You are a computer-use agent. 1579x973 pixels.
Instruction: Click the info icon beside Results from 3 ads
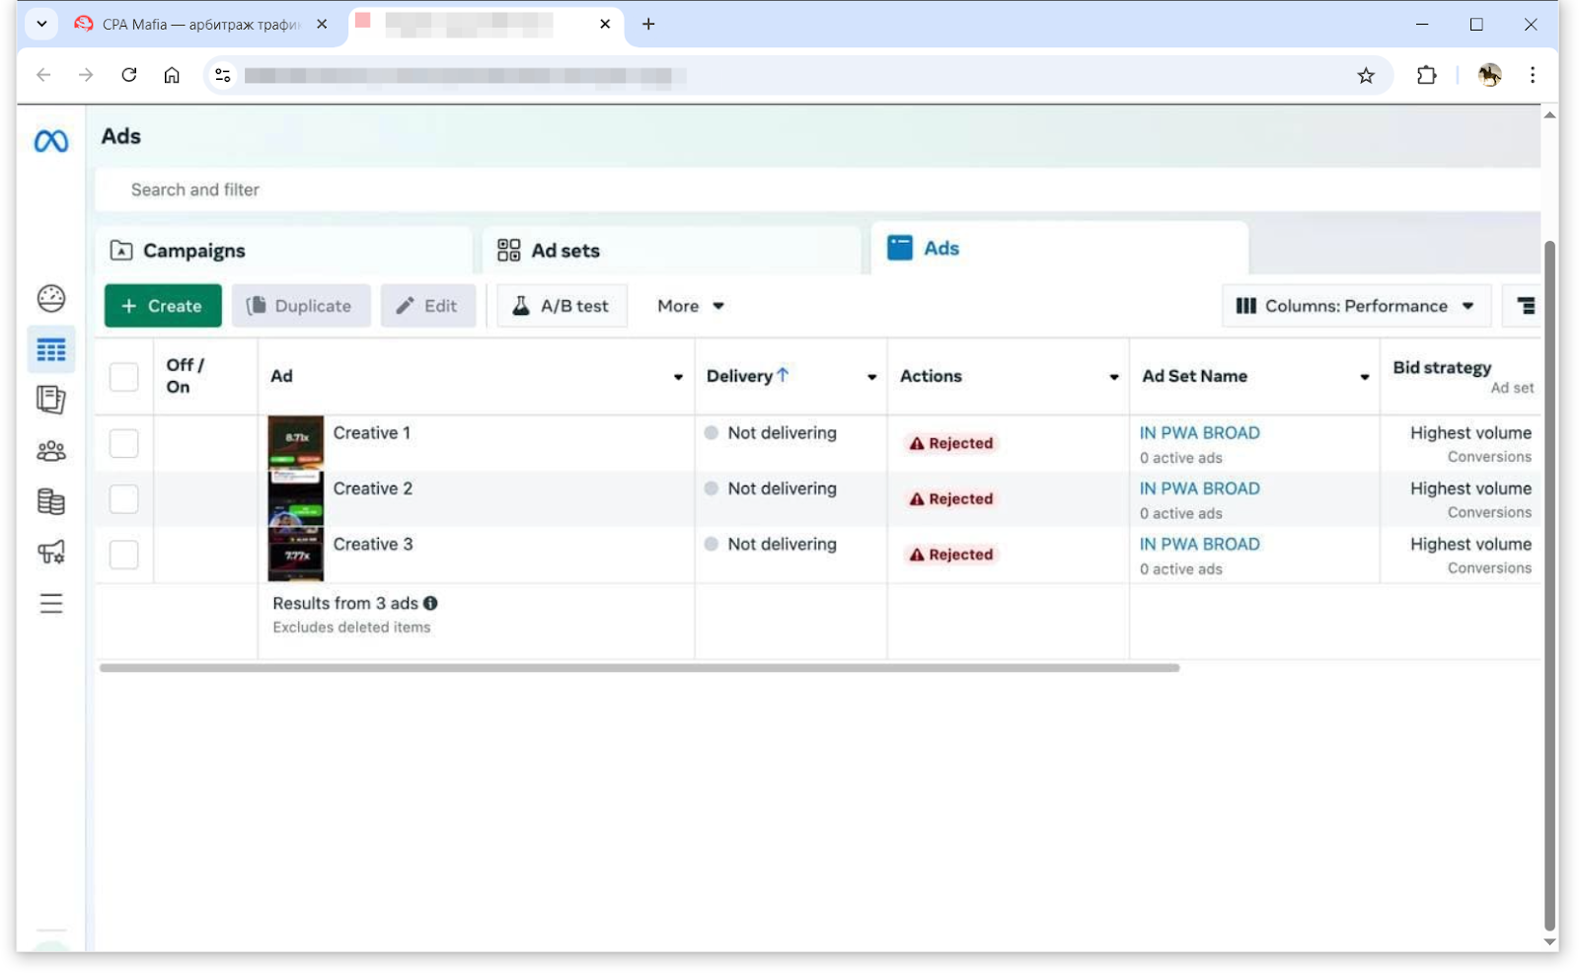430,603
